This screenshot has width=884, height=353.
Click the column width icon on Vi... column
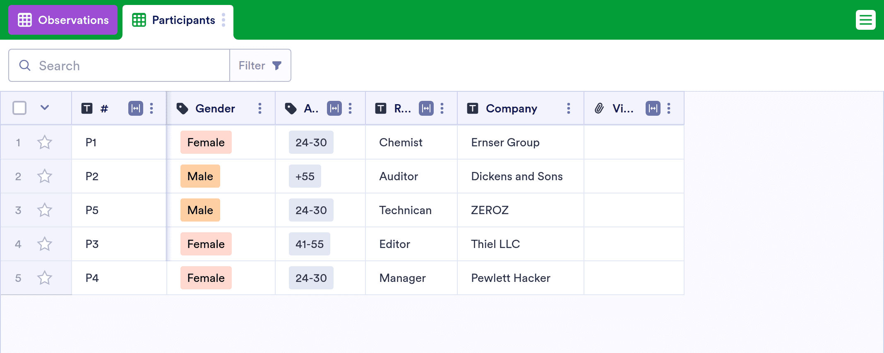point(653,108)
